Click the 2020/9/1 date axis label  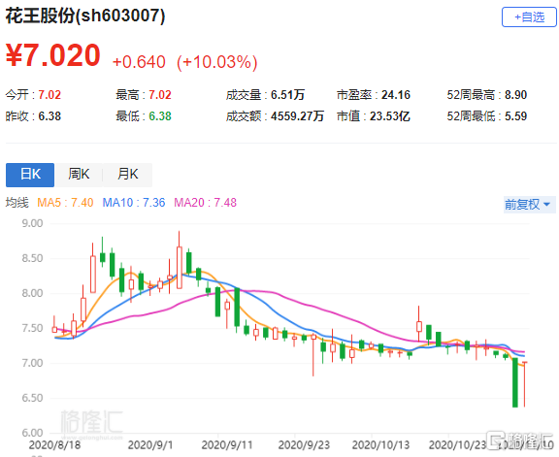[150, 445]
